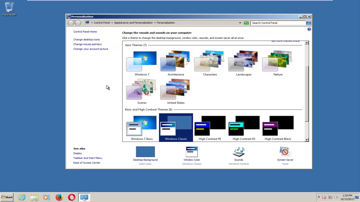
Task: Open the Change desktop icons link
Action: [86, 40]
